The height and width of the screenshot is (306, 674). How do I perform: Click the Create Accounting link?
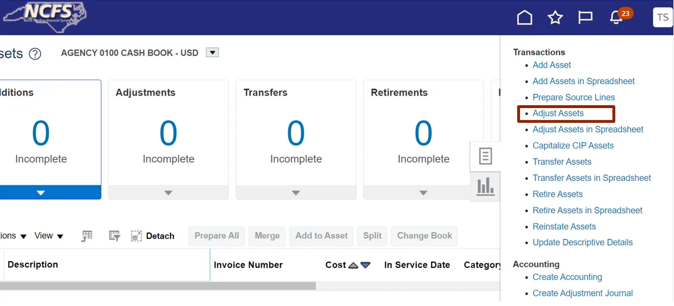coord(567,277)
